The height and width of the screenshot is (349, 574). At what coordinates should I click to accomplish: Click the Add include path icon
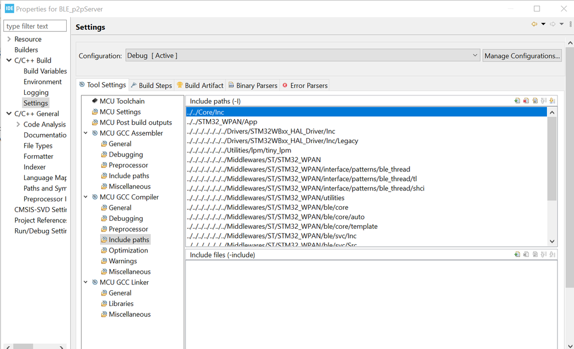pos(517,101)
